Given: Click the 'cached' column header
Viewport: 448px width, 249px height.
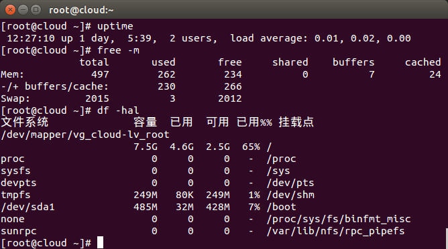Looking at the screenshot, I should point(423,62).
